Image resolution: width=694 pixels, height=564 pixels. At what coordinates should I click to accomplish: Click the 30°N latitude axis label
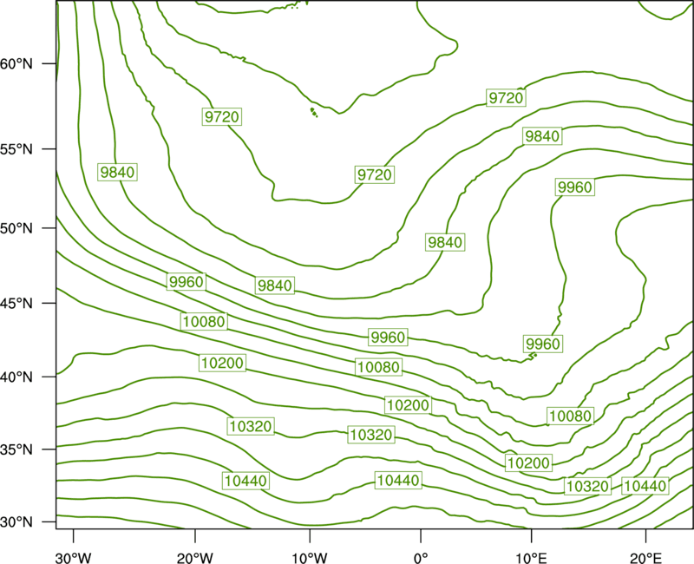pos(16,522)
